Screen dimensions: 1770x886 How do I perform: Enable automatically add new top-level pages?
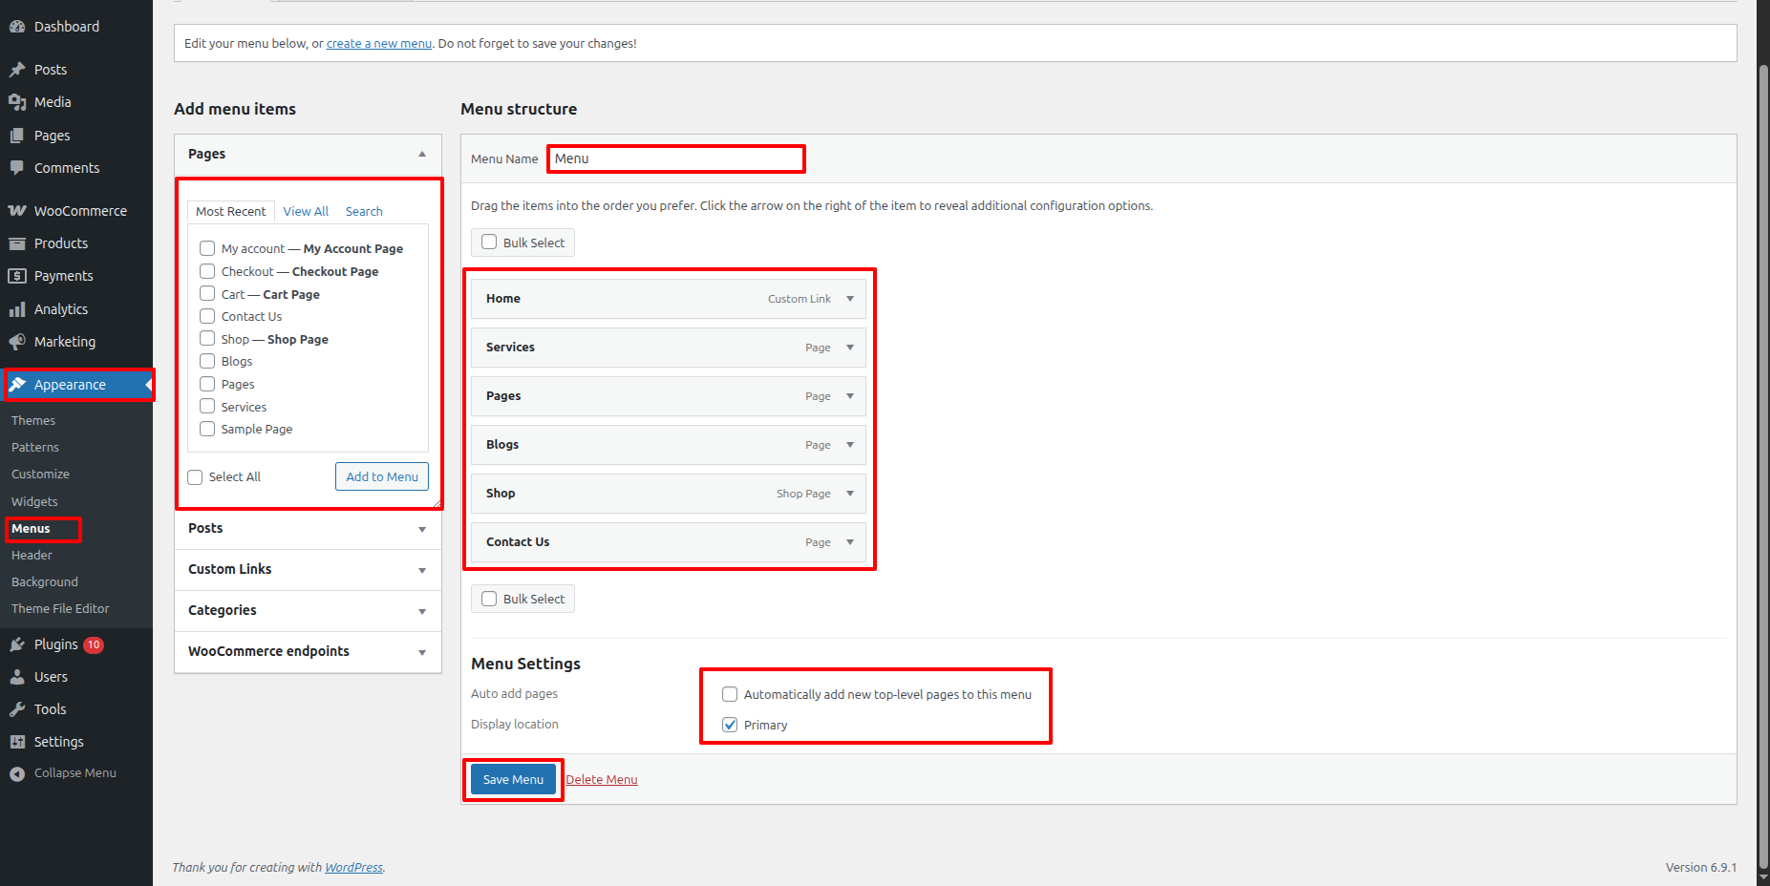[730, 694]
